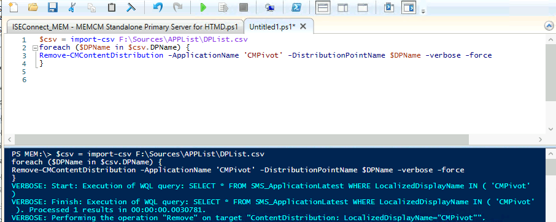Click -DistributionPointName parameter in the editor

click(336, 55)
